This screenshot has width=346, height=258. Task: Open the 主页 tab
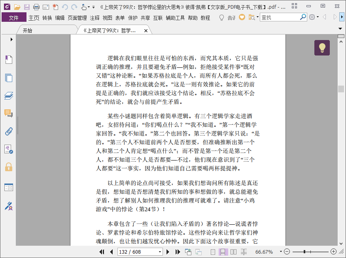tap(34, 18)
